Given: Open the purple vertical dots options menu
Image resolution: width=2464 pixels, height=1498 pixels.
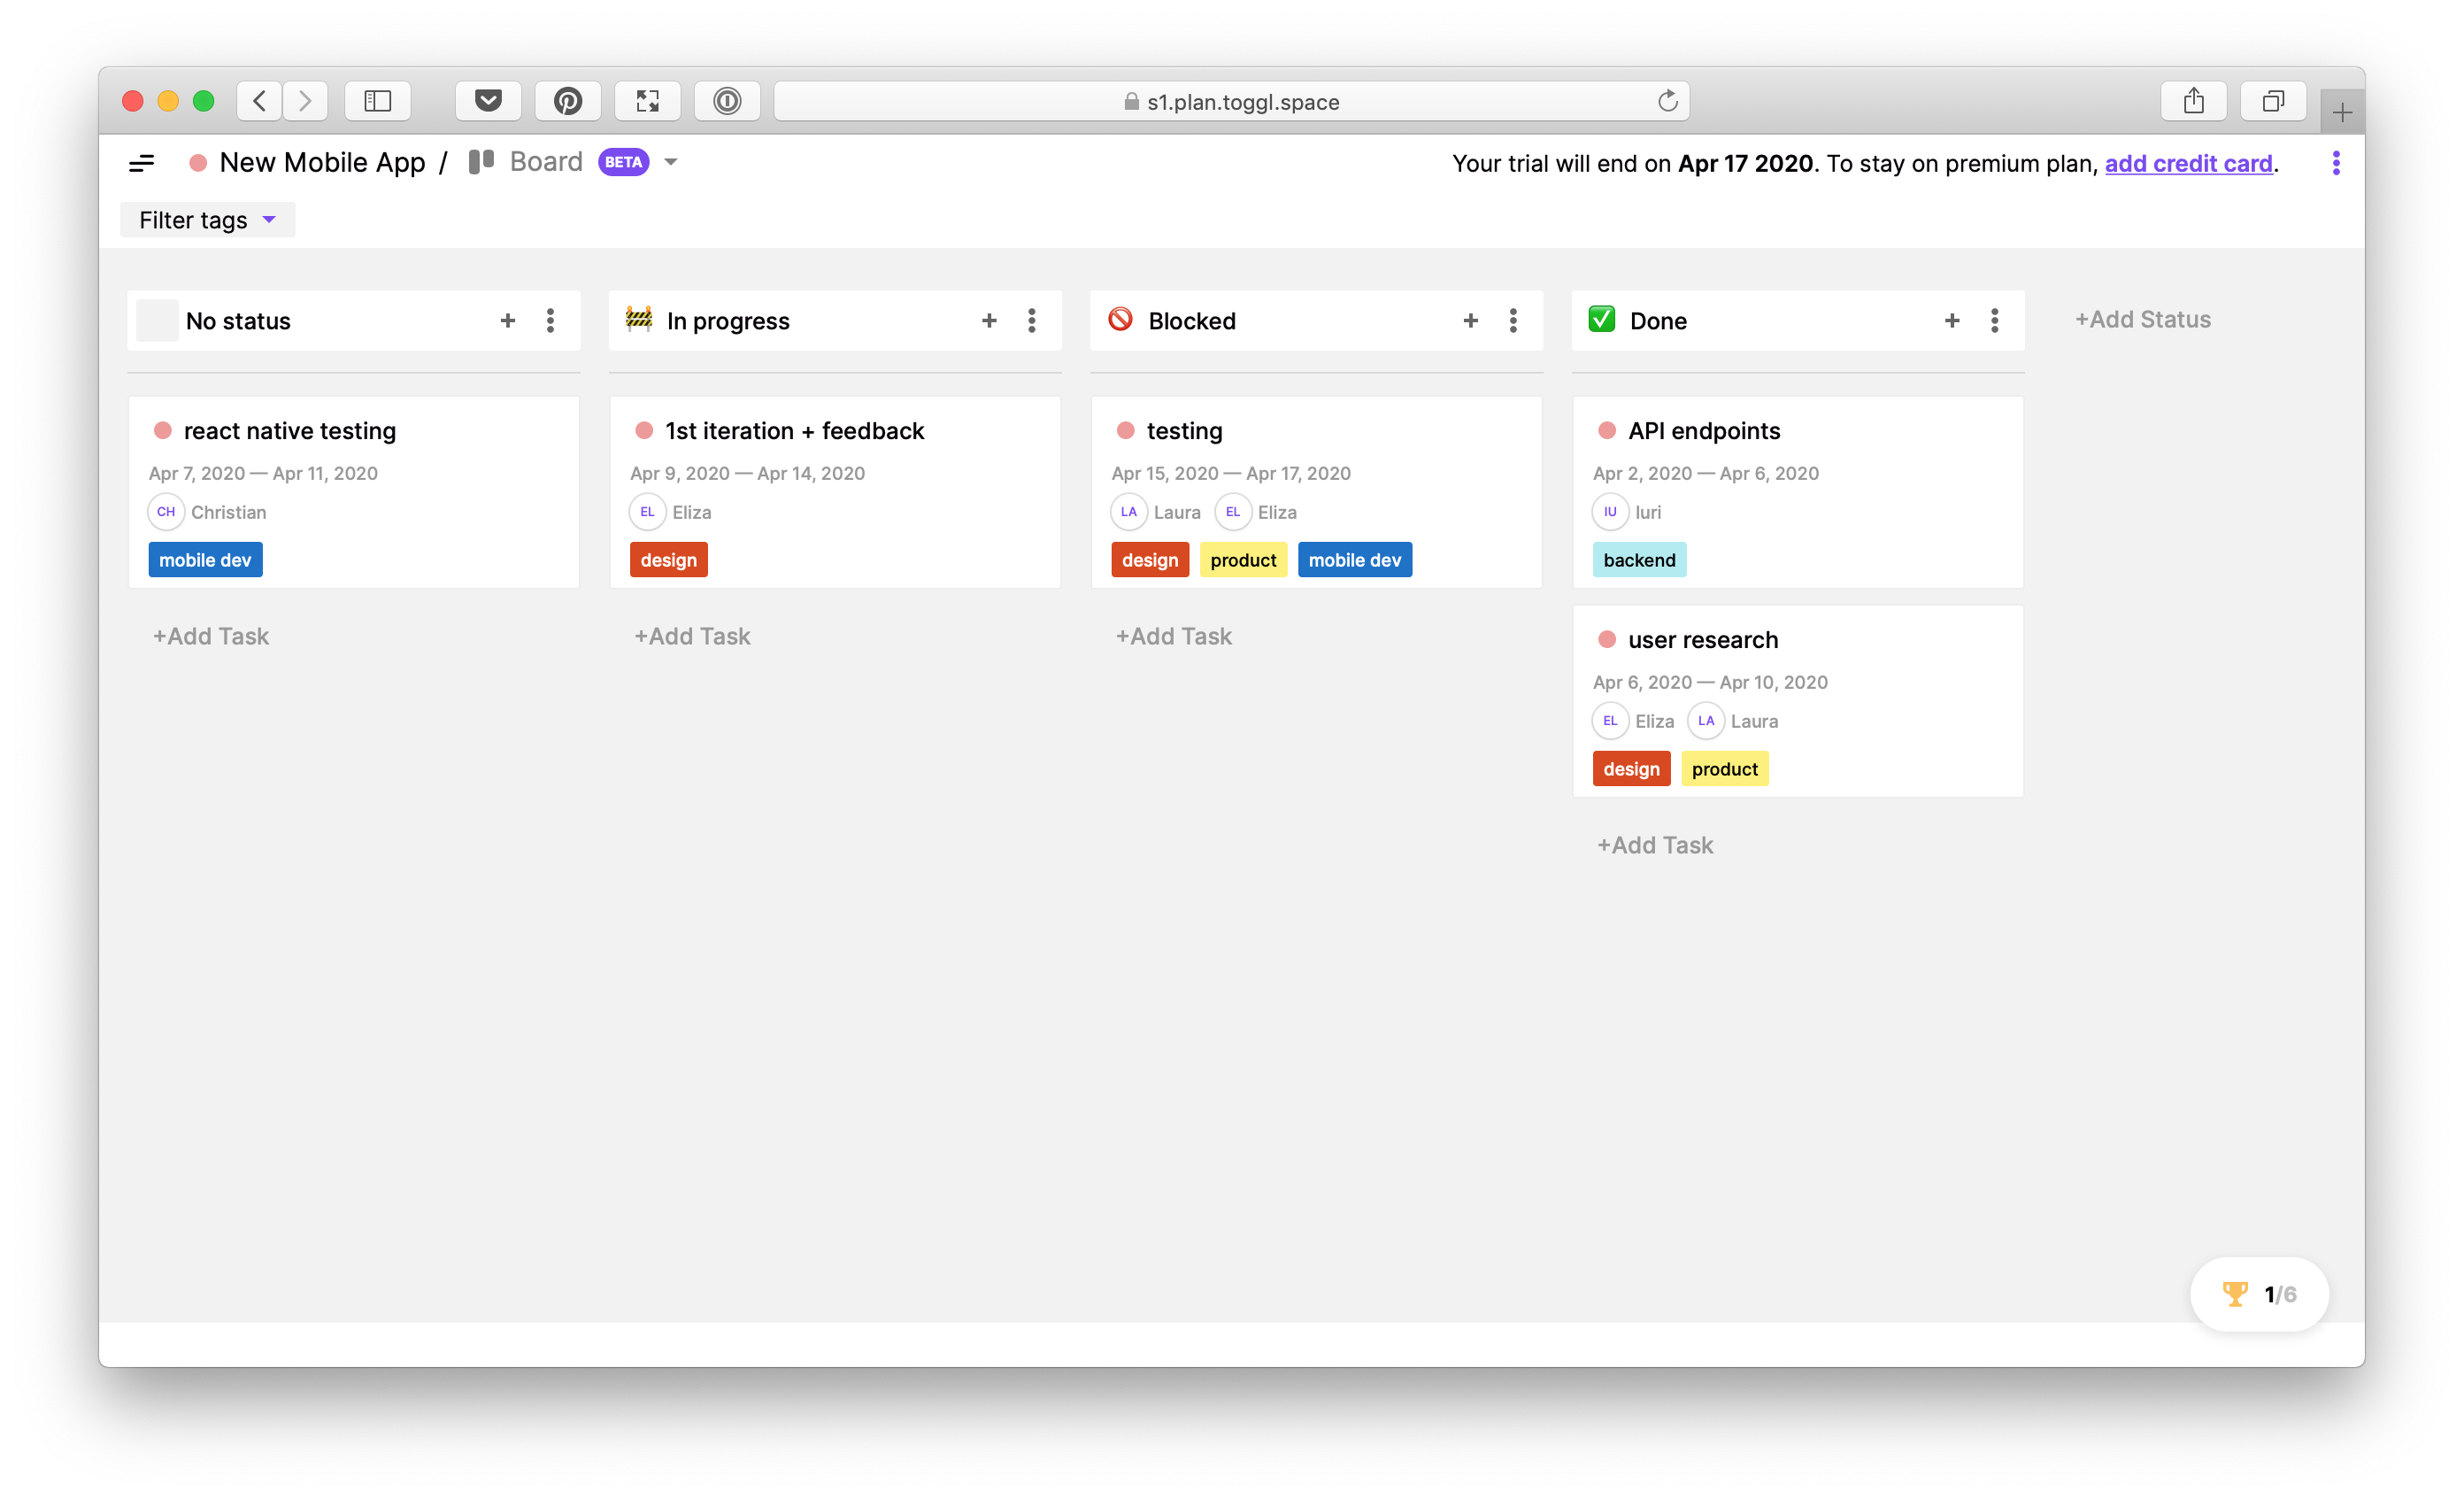Looking at the screenshot, I should [2336, 163].
